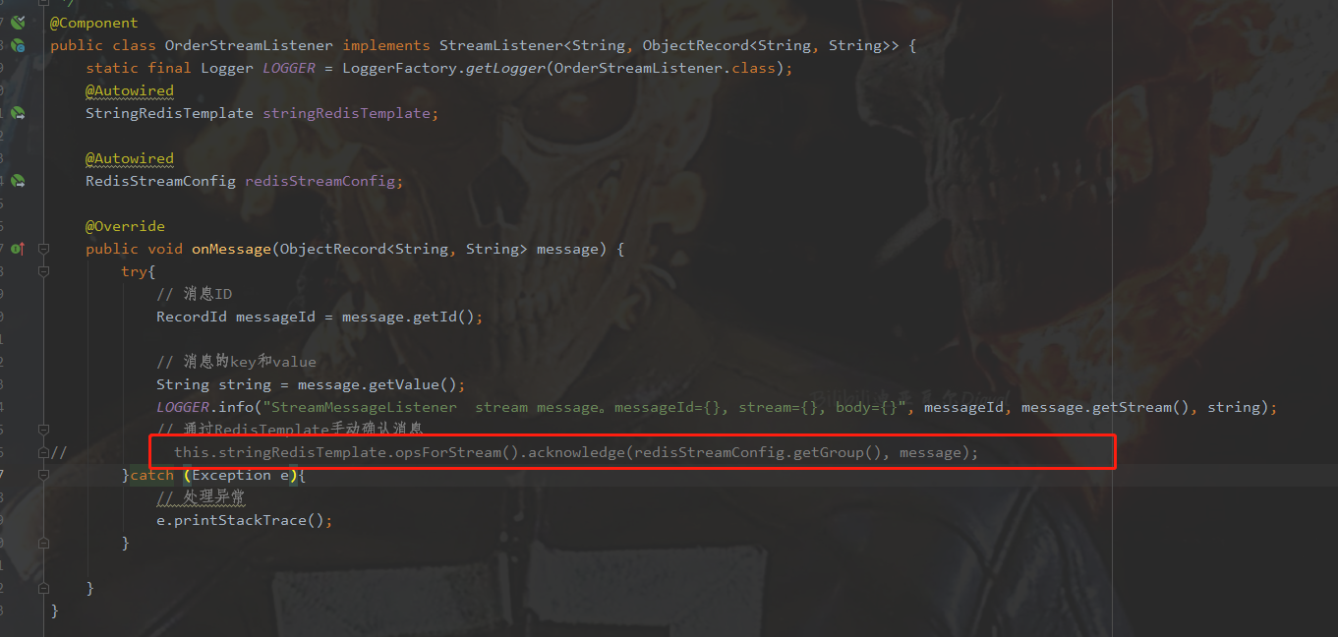Toggle a breakpoint on the LOGGER.info line
1338x637 pixels.
pos(28,406)
